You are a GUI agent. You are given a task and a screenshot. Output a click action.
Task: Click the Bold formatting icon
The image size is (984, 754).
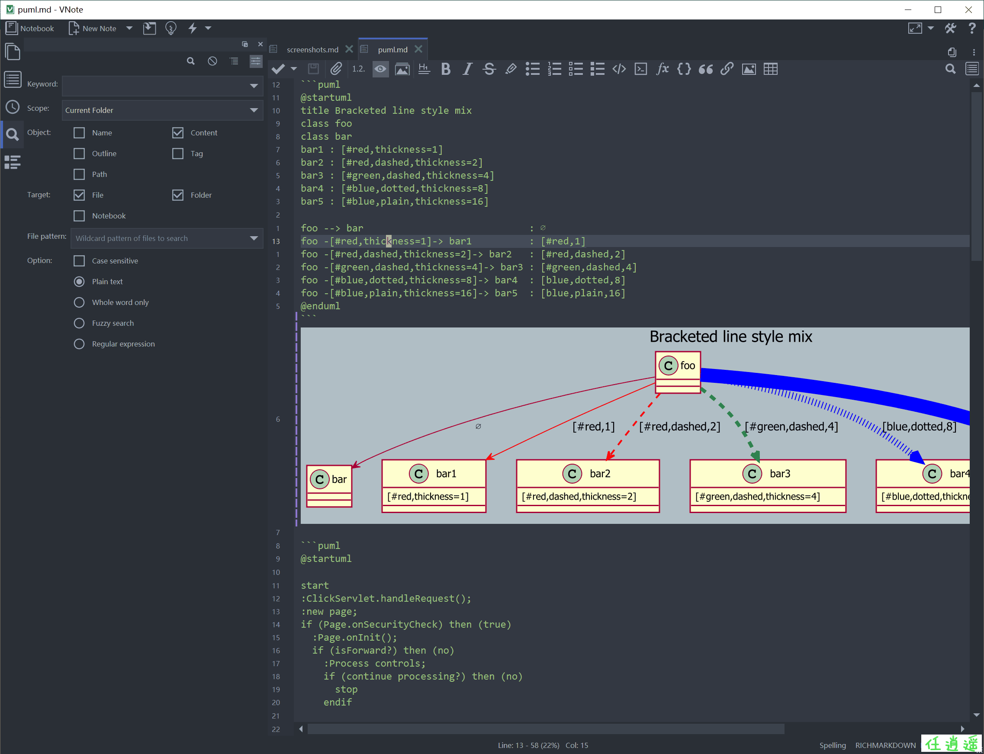445,69
